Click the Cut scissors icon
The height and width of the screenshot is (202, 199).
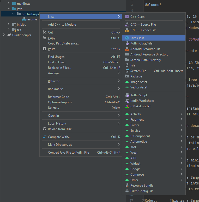pyautogui.click(x=45, y=32)
